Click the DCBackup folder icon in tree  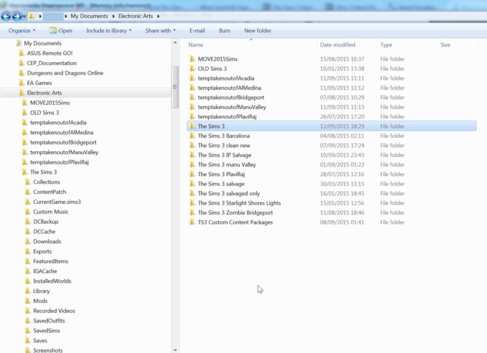coord(27,222)
